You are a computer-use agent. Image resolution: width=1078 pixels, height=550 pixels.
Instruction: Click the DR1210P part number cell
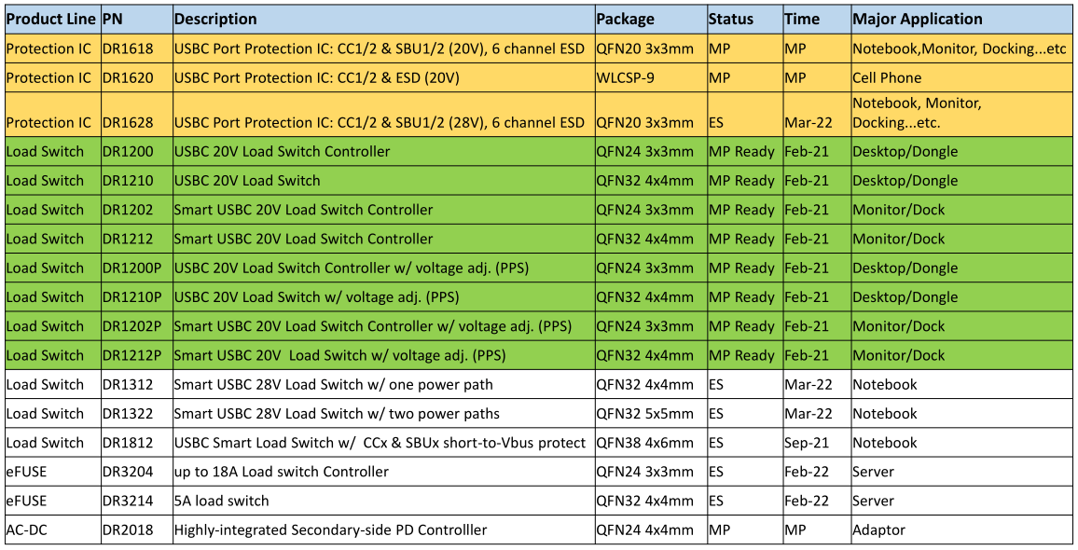tap(137, 297)
